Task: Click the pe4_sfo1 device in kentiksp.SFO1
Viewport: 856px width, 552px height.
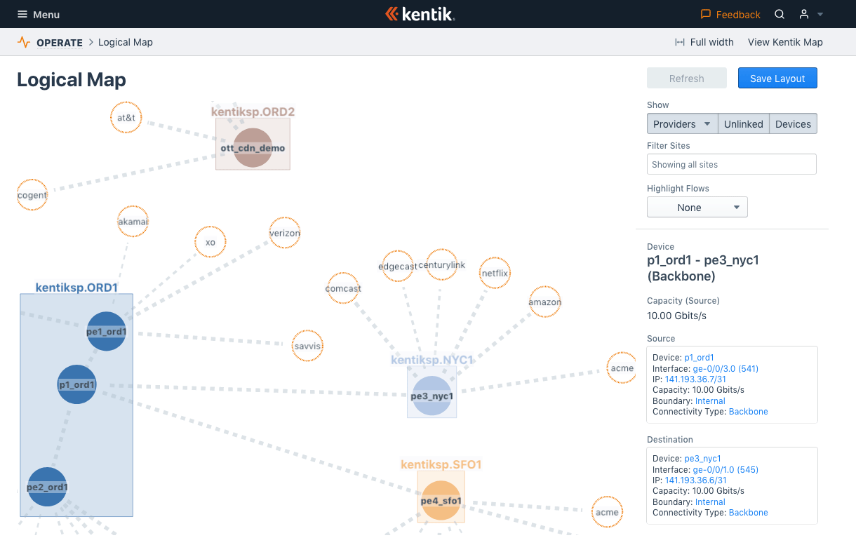Action: pos(441,499)
